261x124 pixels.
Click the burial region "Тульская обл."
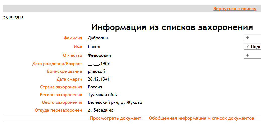coord(102,95)
